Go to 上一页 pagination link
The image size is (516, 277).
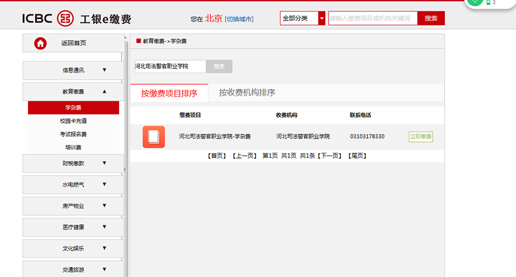(244, 156)
